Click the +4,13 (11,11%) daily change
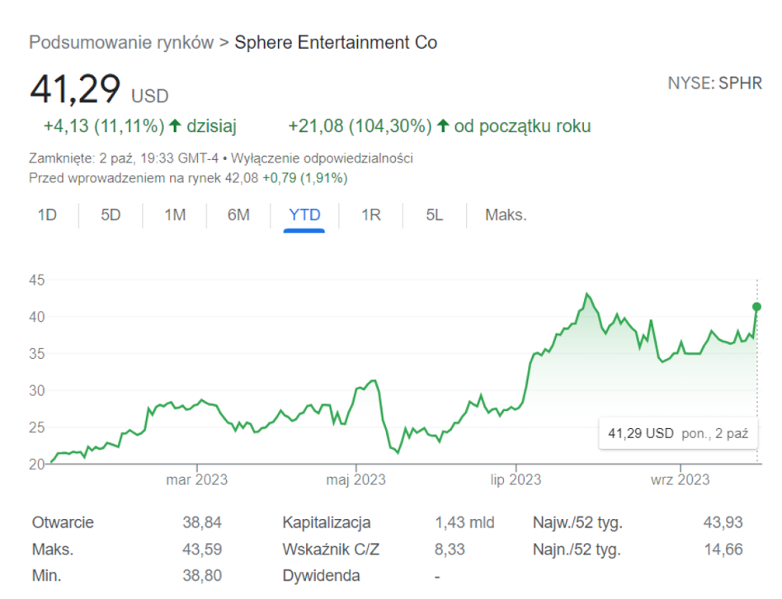The width and height of the screenshot is (782, 599). [x=104, y=126]
